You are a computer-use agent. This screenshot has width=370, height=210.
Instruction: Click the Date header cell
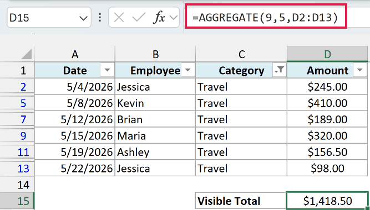[x=75, y=70]
